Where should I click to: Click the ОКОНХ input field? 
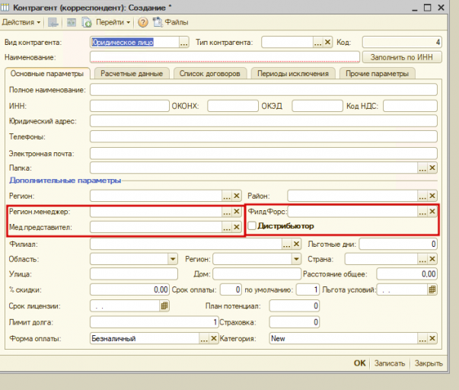pyautogui.click(x=233, y=106)
